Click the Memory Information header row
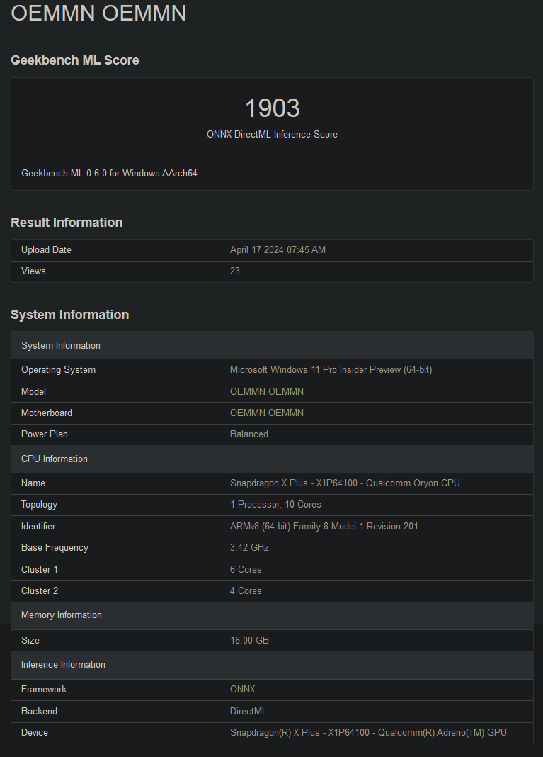The image size is (543, 757). [272, 615]
